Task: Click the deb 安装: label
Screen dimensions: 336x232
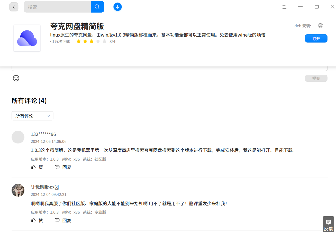Action: point(303,26)
